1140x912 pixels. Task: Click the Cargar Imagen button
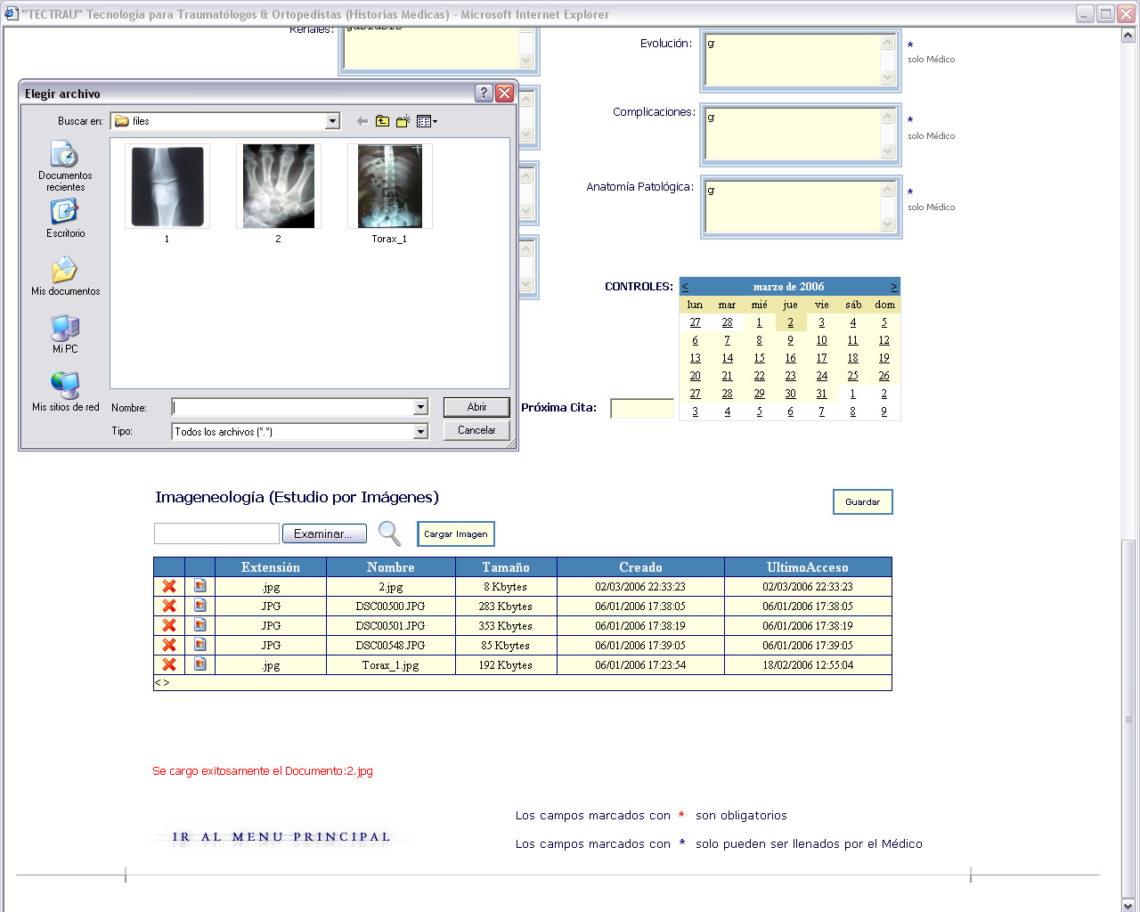(455, 534)
